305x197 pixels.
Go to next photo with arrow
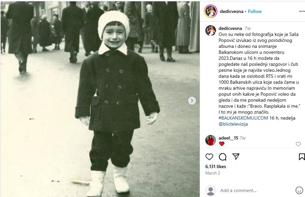[192, 101]
